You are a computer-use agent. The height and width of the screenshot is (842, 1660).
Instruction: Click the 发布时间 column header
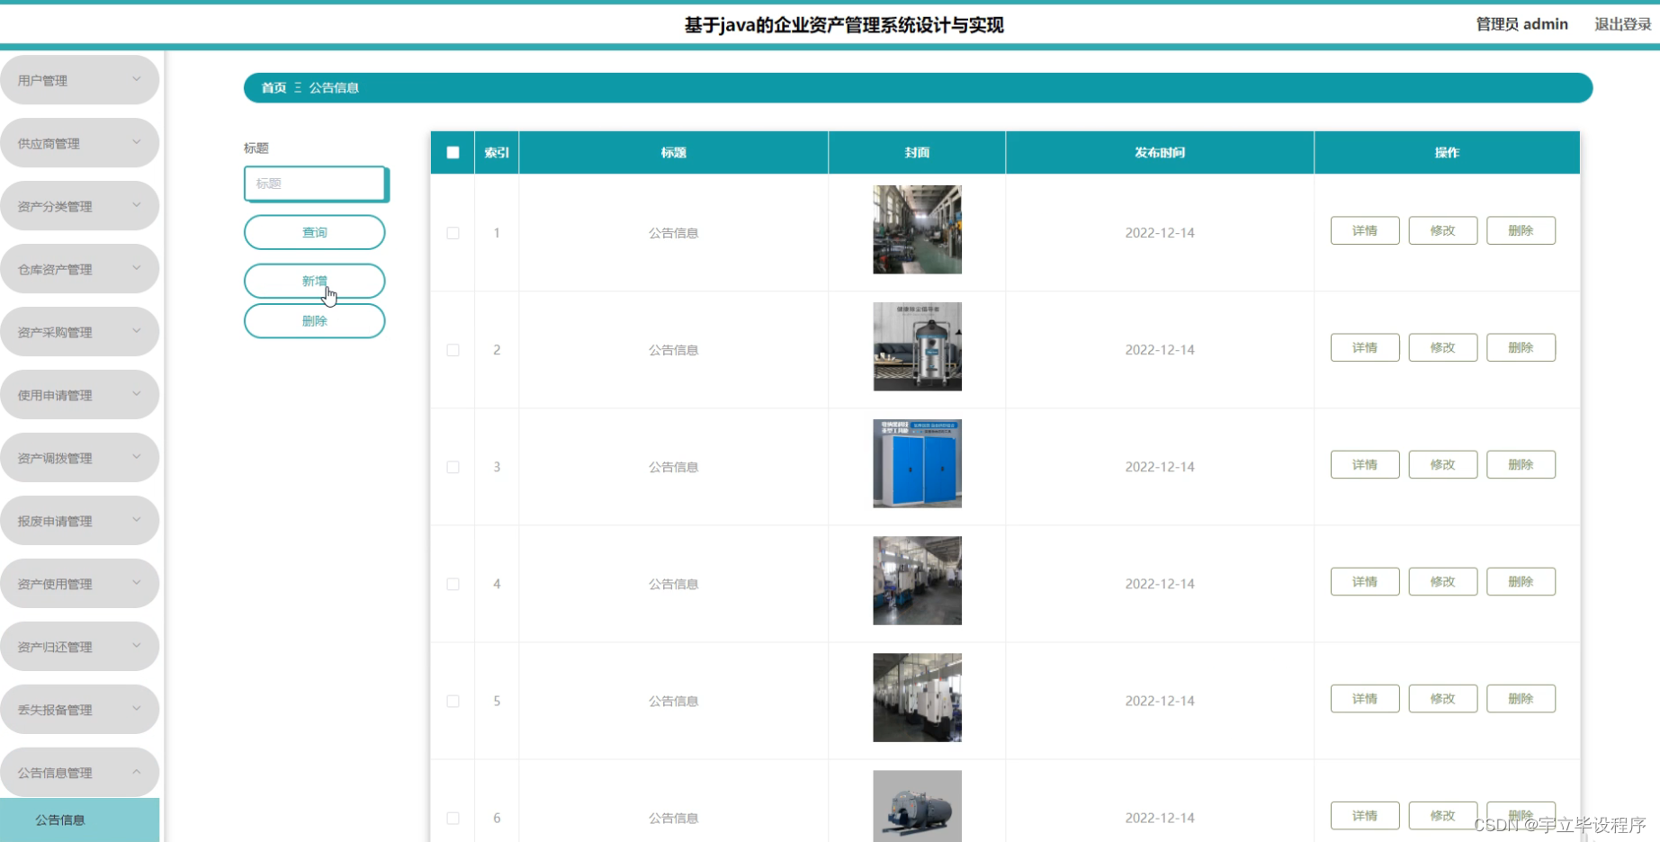1159,153
